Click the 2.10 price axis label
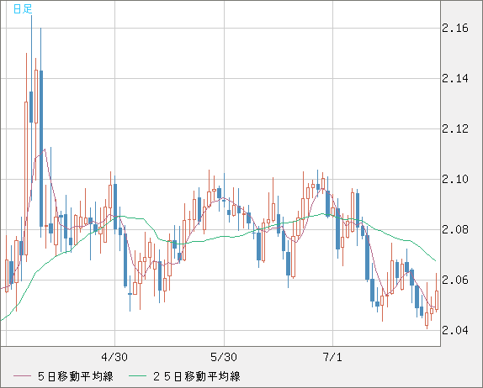 click(455, 179)
